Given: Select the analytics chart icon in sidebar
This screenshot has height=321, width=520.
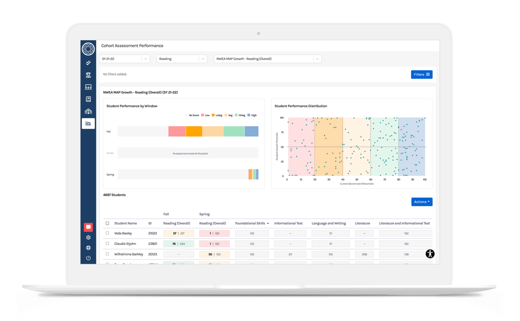Looking at the screenshot, I should (88, 123).
